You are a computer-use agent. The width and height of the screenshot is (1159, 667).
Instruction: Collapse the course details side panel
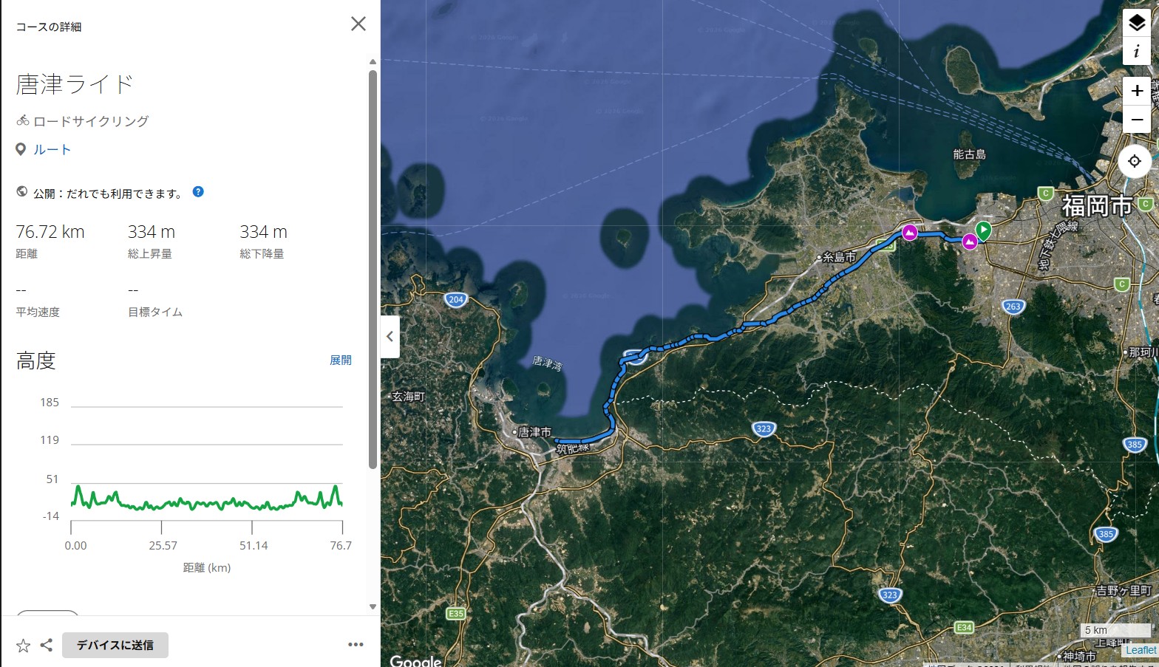390,337
